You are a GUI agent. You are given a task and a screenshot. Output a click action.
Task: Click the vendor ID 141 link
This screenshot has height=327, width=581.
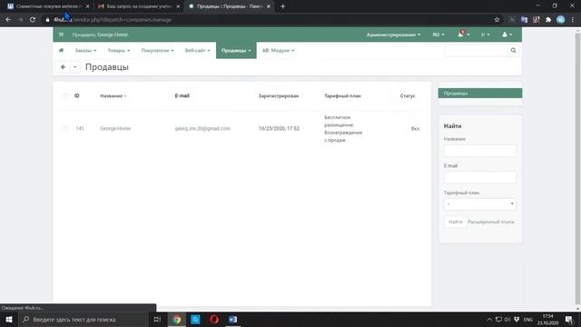pyautogui.click(x=80, y=128)
